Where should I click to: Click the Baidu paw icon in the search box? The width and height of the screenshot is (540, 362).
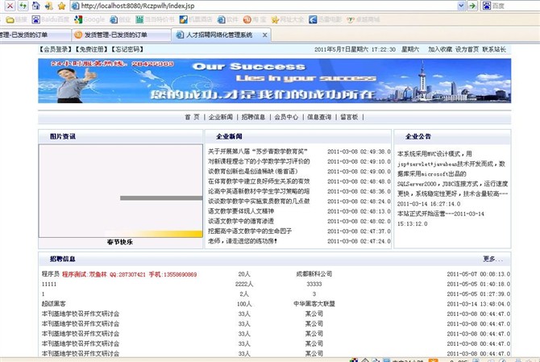(x=486, y=6)
